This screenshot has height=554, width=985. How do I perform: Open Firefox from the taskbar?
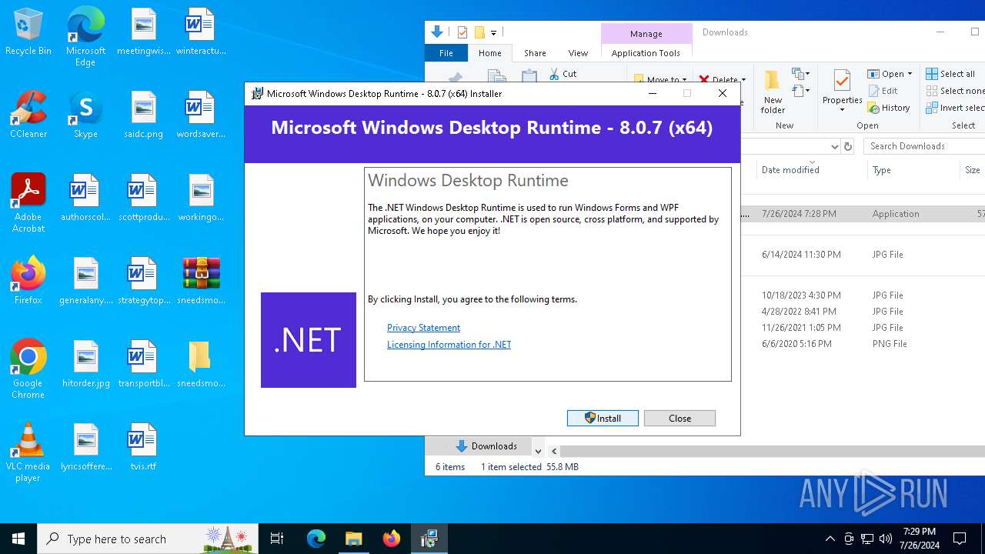point(391,539)
